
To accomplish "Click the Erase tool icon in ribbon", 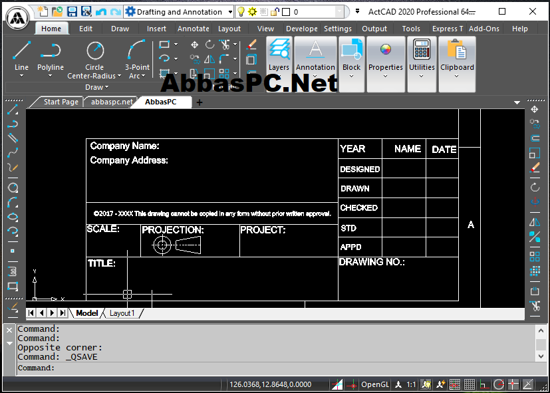I will [x=251, y=44].
